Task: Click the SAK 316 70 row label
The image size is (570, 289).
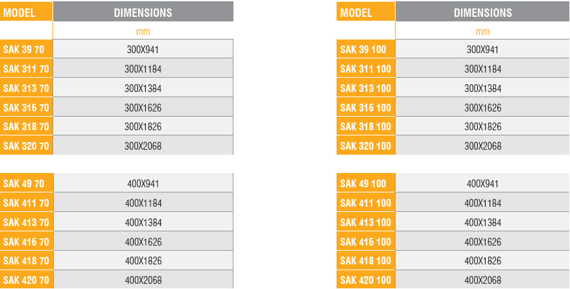Action: click(26, 108)
